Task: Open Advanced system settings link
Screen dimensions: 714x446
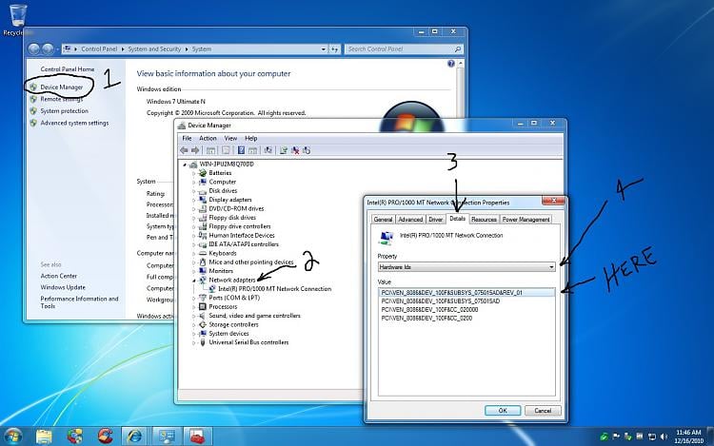Action: click(74, 123)
